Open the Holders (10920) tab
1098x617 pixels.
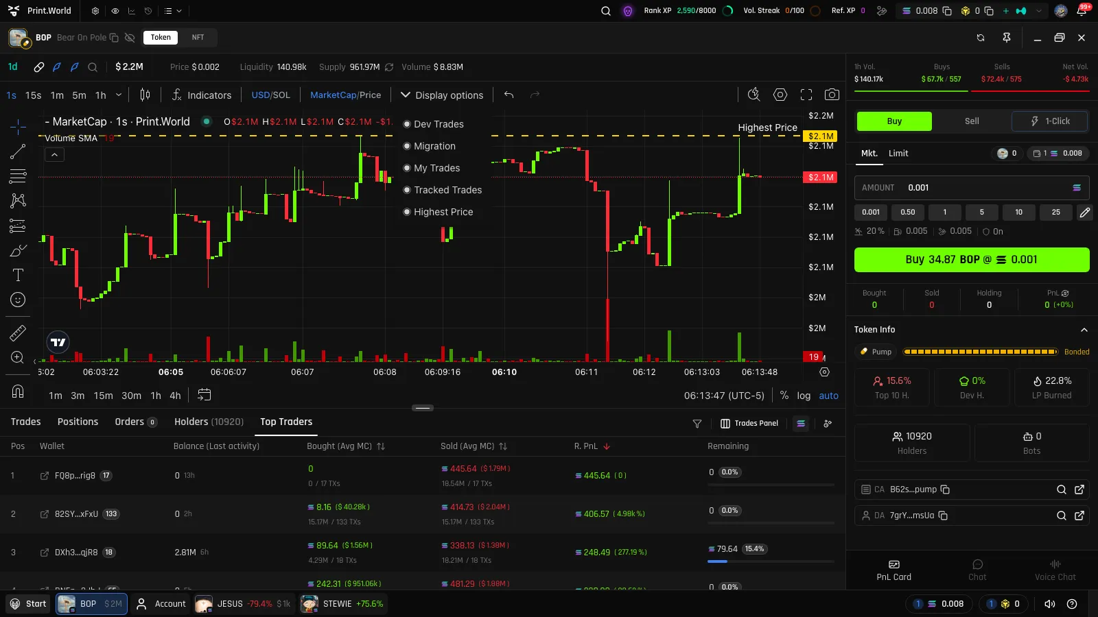209,422
